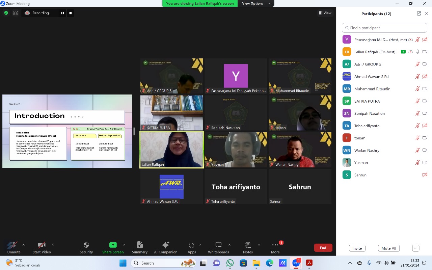Open the View layout menu
This screenshot has height=270, width=432.
click(325, 13)
